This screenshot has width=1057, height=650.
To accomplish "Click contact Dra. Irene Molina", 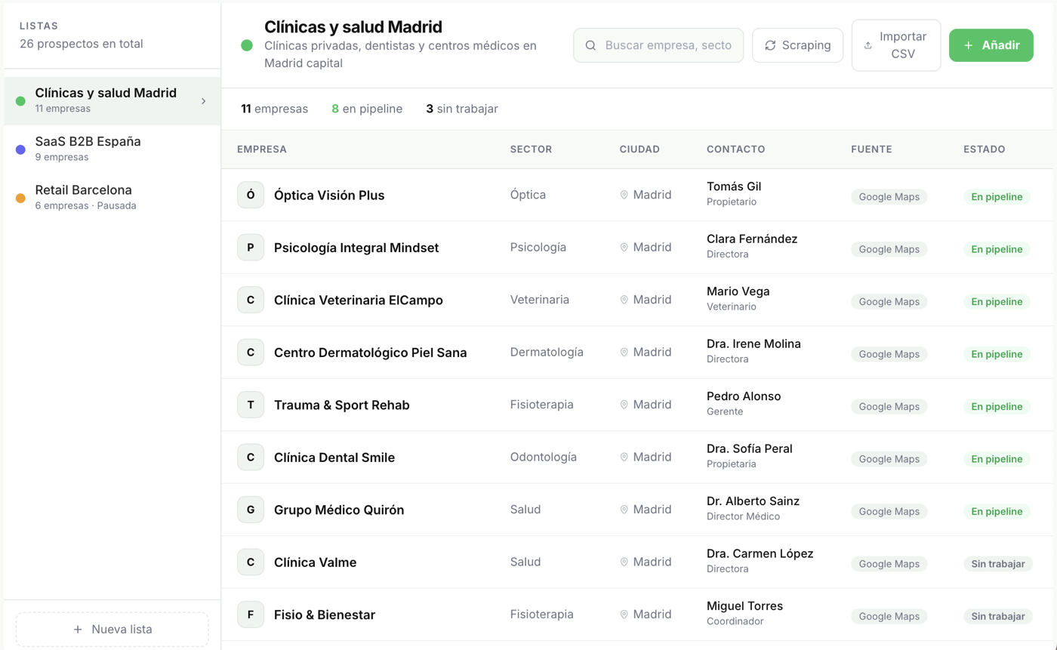I will (753, 343).
